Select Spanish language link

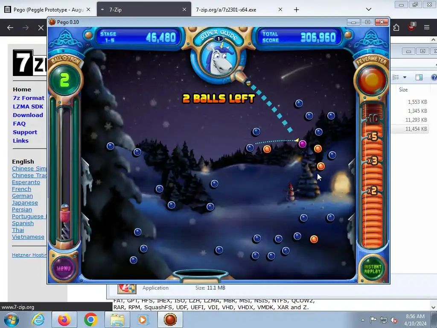(x=23, y=223)
